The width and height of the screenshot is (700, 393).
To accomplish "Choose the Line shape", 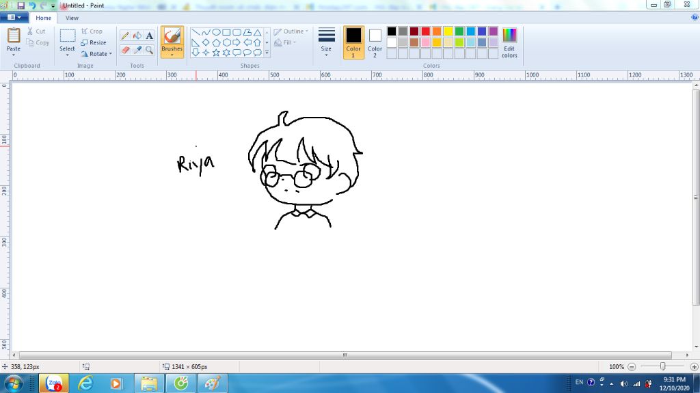I will (x=196, y=32).
